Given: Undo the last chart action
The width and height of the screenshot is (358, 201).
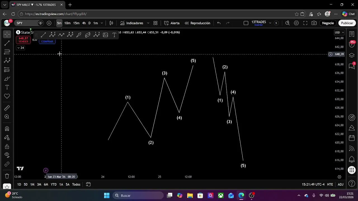Looking at the screenshot, I should click(219, 23).
